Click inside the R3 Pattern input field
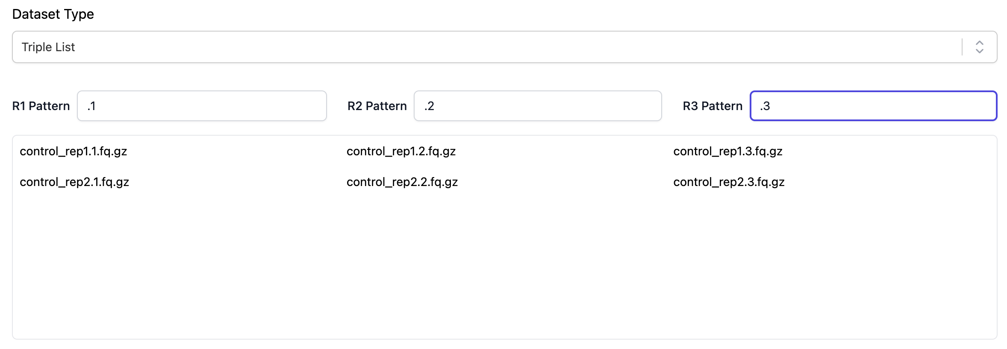 tap(873, 106)
